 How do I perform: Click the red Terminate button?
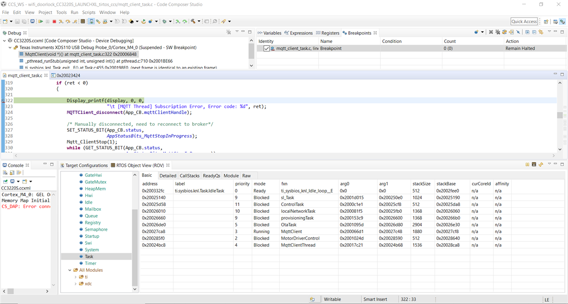54,22
